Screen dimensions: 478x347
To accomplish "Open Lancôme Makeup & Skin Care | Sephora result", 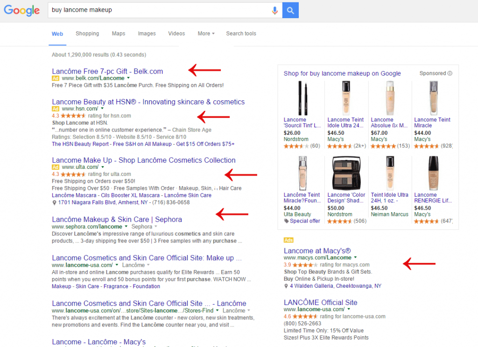I will click(117, 219).
